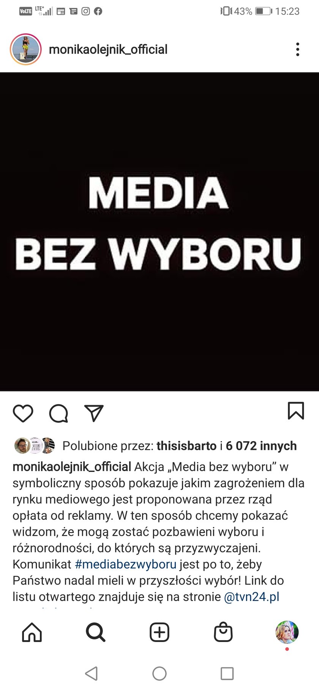Open Android recent apps square button

[227, 674]
